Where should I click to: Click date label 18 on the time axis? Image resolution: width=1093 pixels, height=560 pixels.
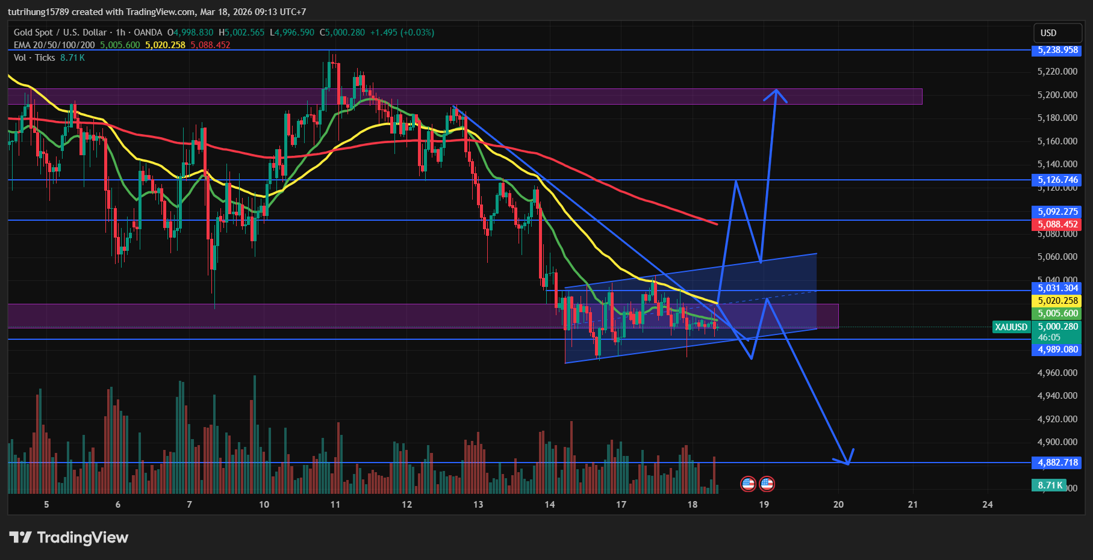pyautogui.click(x=693, y=505)
